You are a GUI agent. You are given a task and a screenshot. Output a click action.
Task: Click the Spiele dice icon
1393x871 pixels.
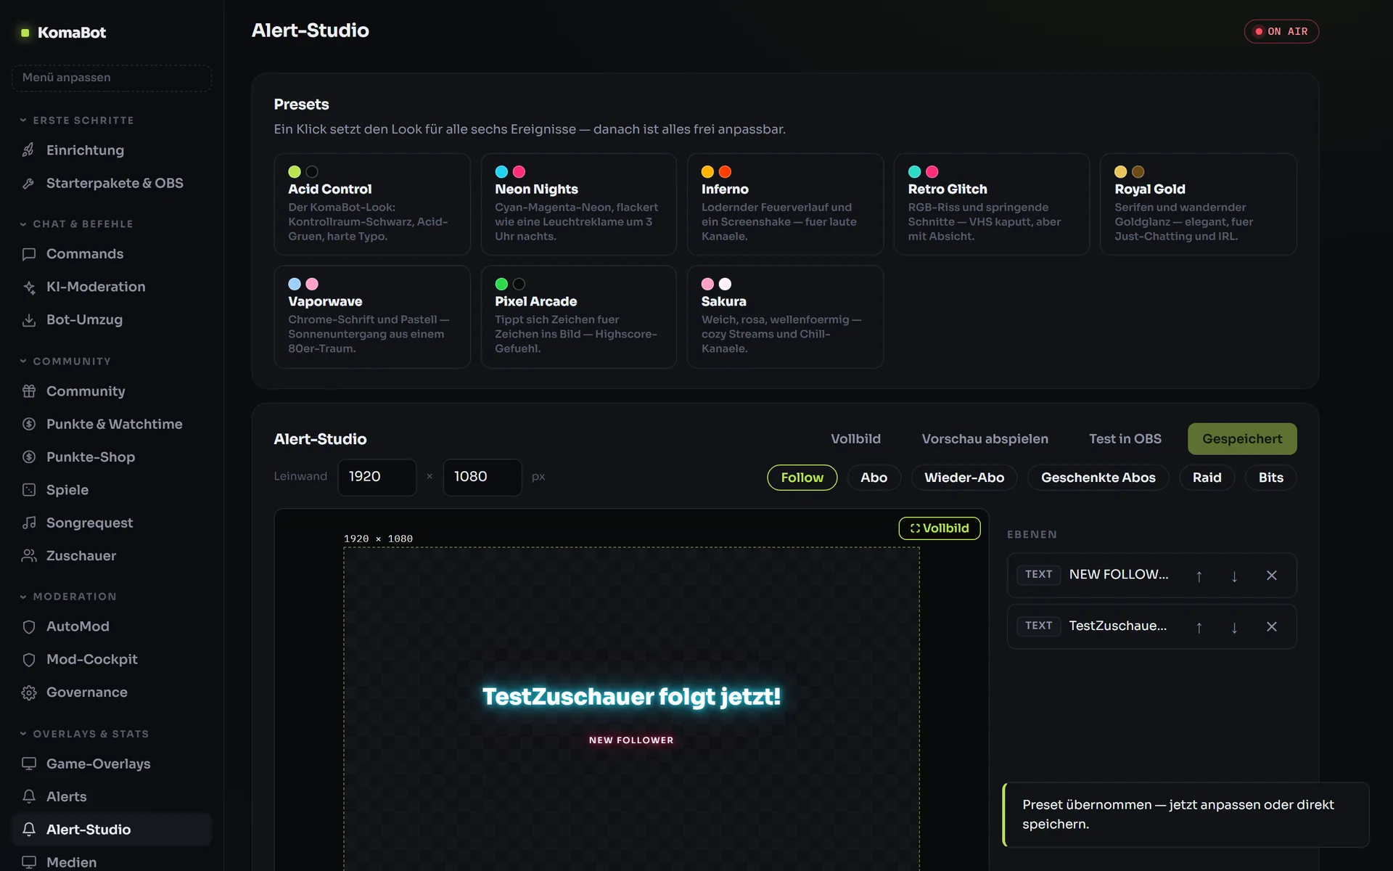pyautogui.click(x=29, y=490)
